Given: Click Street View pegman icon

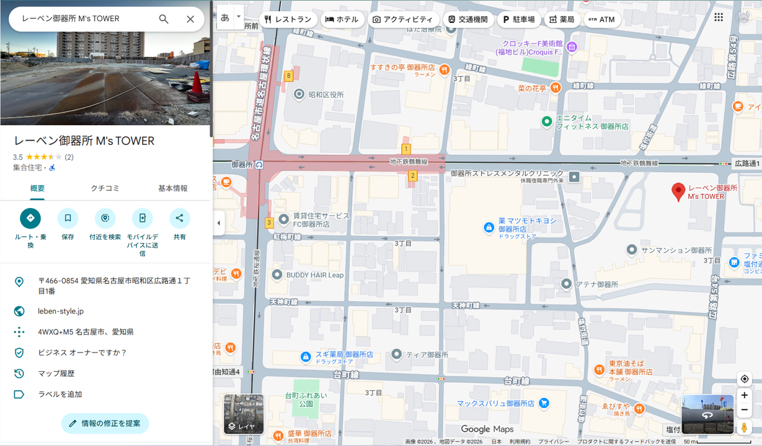Looking at the screenshot, I should pyautogui.click(x=745, y=427).
